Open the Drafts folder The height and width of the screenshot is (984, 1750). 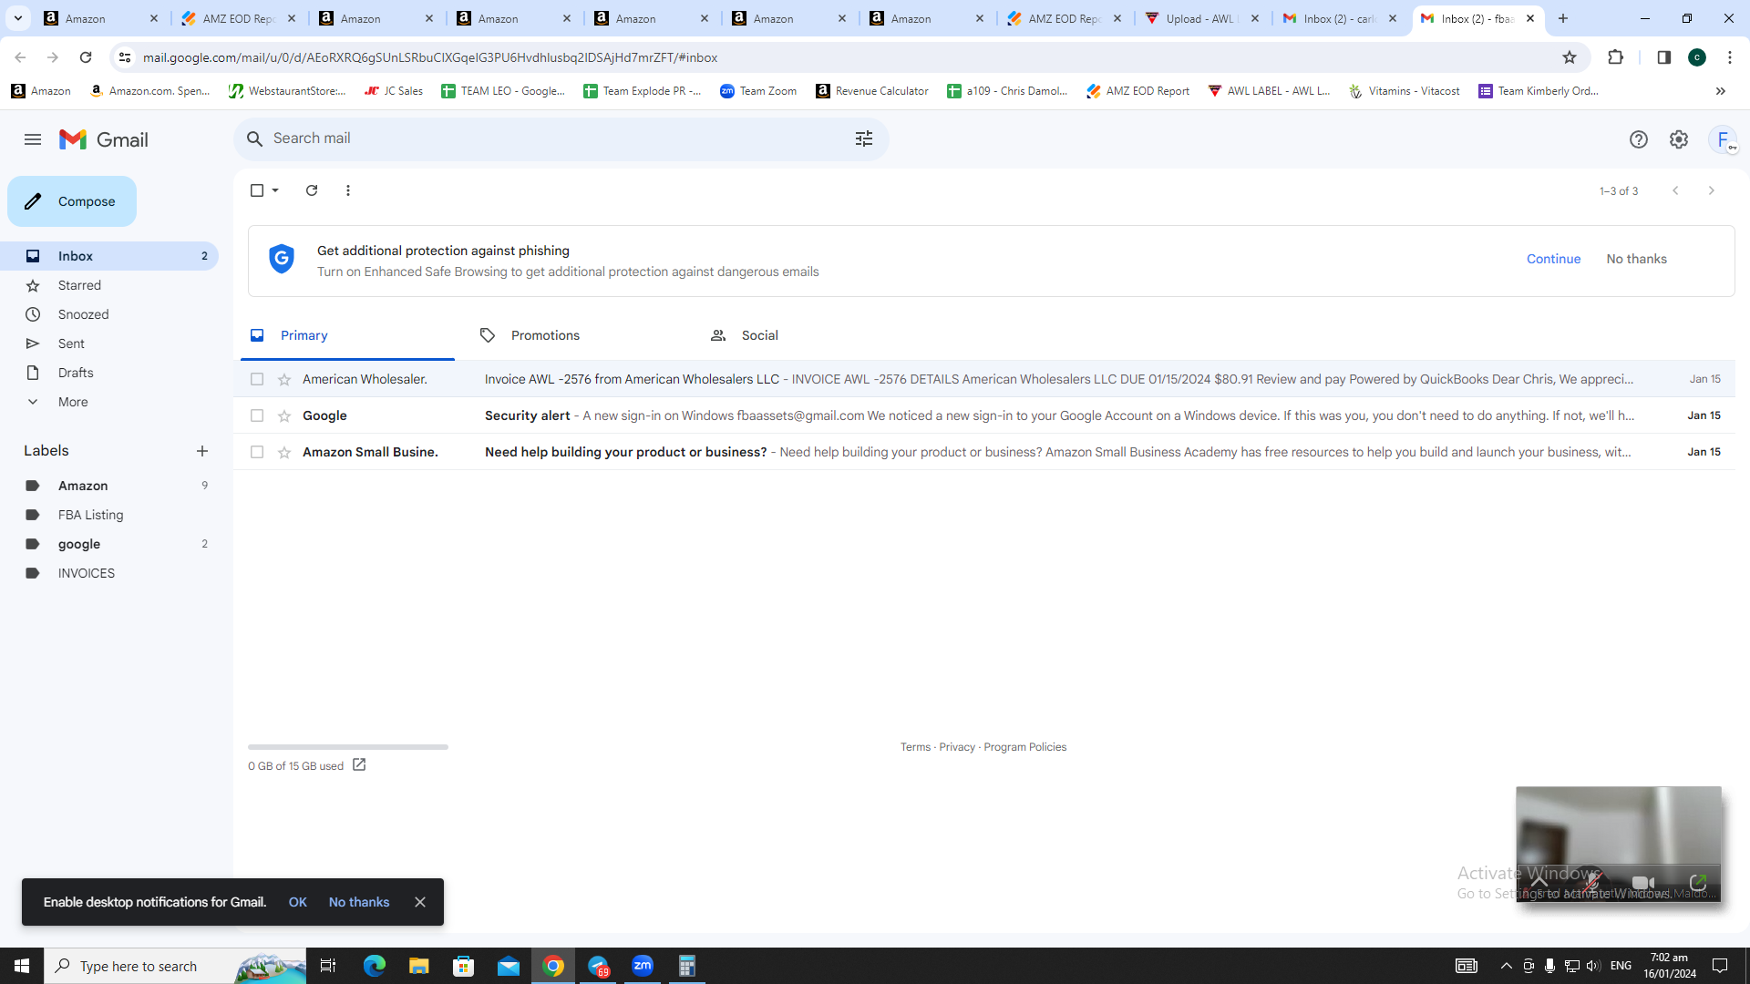click(109, 373)
